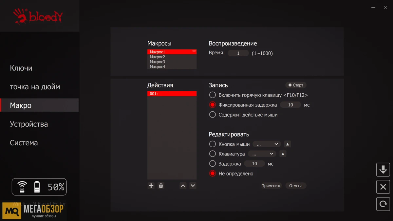Select the Фиксированная задержка radio button
This screenshot has height=221, width=393.
212,104
